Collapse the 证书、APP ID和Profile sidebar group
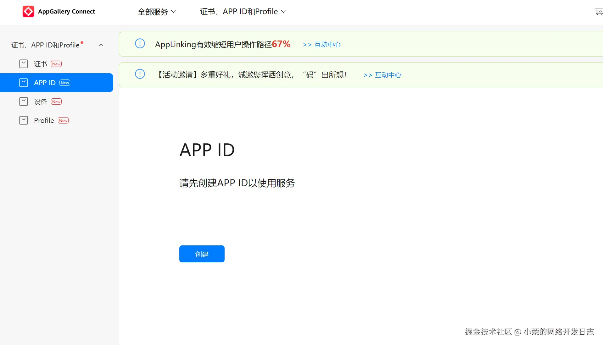Screen dimensions: 603x345 [x=101, y=45]
